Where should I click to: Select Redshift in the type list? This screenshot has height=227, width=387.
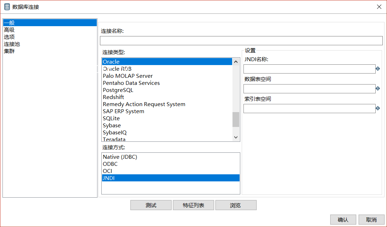pos(167,97)
